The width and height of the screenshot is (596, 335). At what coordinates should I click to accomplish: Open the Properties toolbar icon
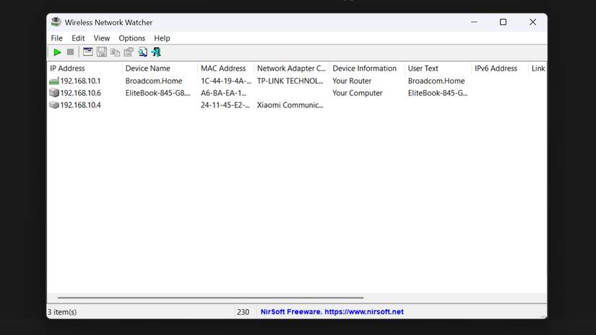tap(129, 52)
